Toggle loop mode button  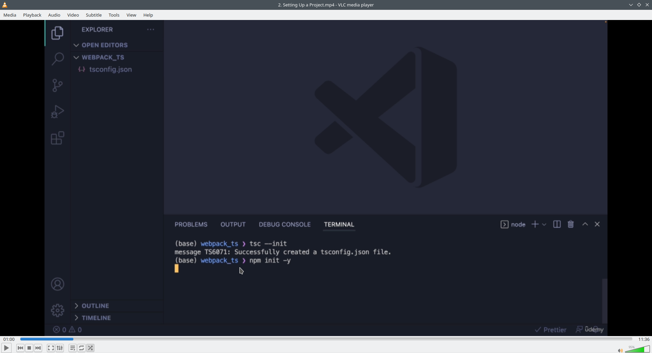tap(81, 348)
